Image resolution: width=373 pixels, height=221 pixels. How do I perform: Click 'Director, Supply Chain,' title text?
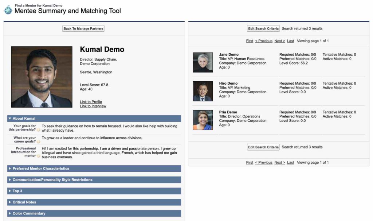[98, 59]
